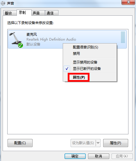This screenshot has width=136, height=161.
Task: Click the 取消 button
Action: 99,156
